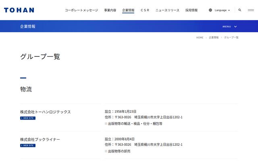
Task: Open ニュースリリース in the navigation
Action: point(167,10)
